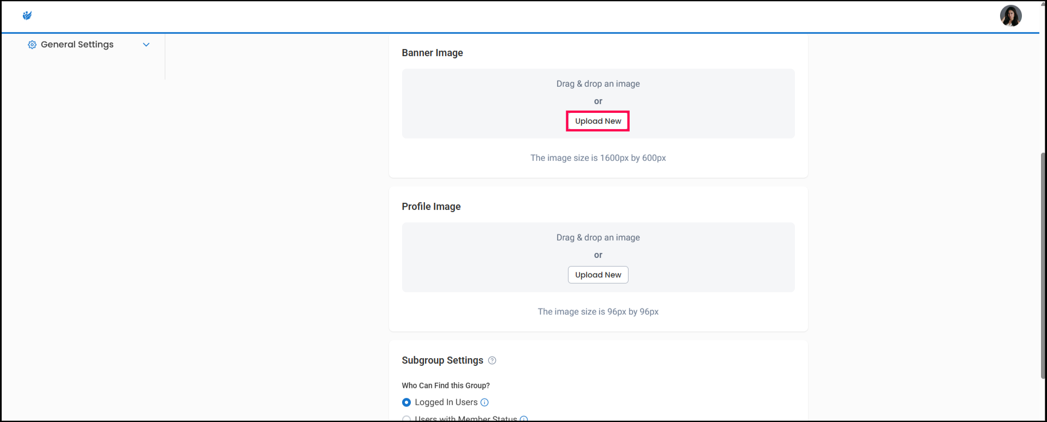The width and height of the screenshot is (1047, 422).
Task: Show info for Users with Member Status
Action: click(x=523, y=419)
